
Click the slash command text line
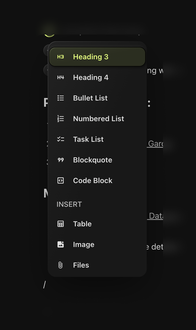pos(45,285)
